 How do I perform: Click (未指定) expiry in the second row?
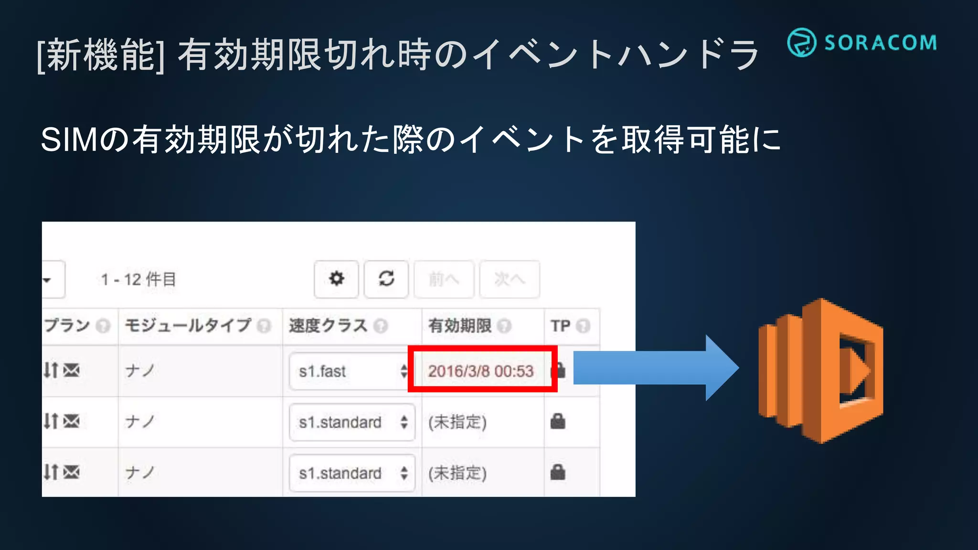coord(457,422)
